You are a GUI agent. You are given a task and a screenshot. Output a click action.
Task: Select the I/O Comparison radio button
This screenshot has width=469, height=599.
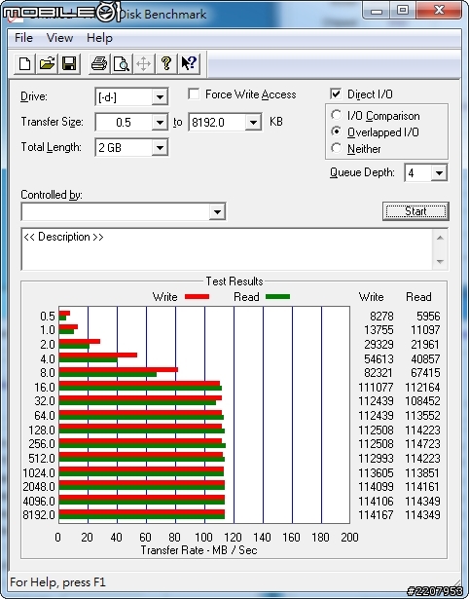[337, 115]
